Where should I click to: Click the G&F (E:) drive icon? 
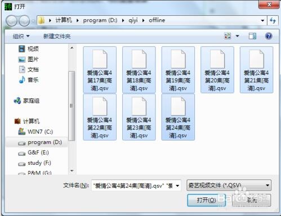[x=22, y=154]
